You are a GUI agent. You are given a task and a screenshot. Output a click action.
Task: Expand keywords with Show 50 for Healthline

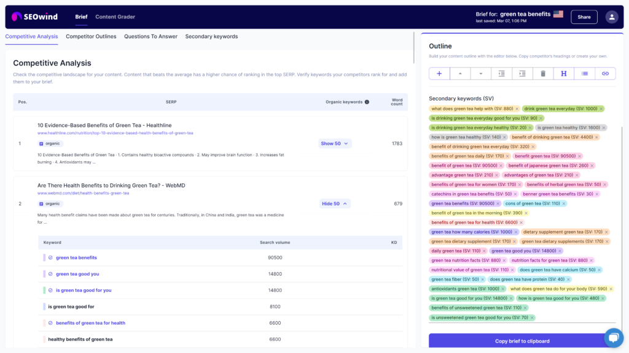[335, 143]
